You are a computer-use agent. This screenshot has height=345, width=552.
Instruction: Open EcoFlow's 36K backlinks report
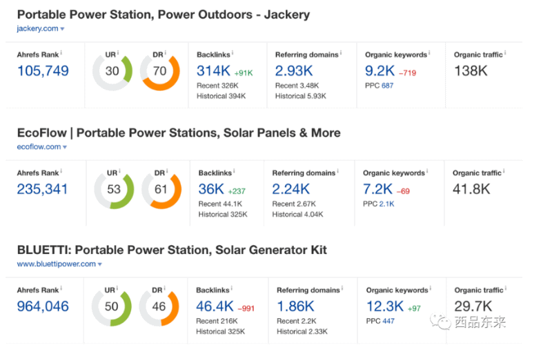coord(211,189)
